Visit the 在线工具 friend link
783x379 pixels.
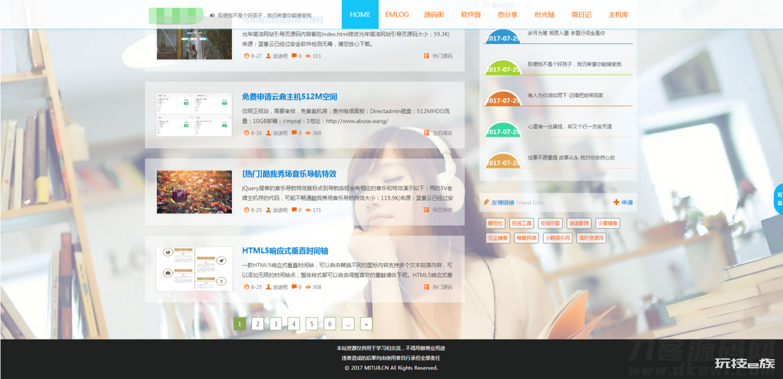click(x=522, y=223)
